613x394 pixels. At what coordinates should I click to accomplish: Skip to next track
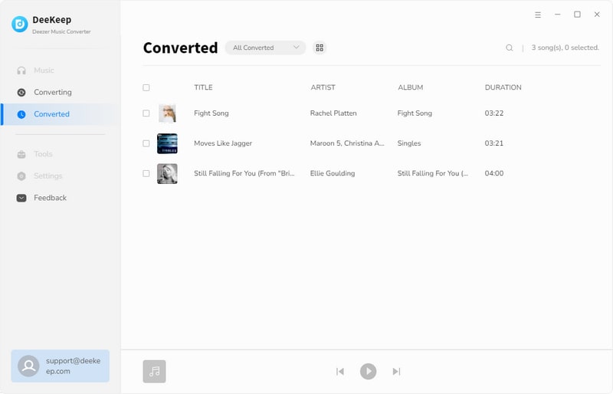tap(396, 371)
